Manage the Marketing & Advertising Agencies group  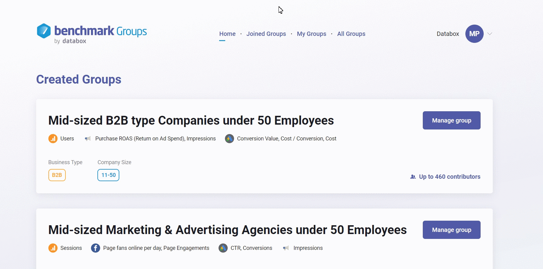[451, 230]
